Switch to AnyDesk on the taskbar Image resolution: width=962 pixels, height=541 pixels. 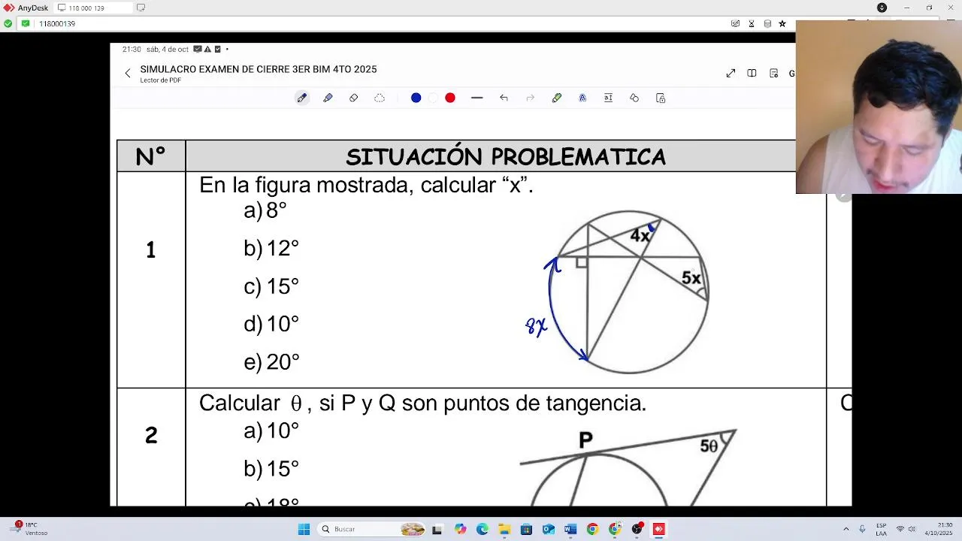(659, 529)
